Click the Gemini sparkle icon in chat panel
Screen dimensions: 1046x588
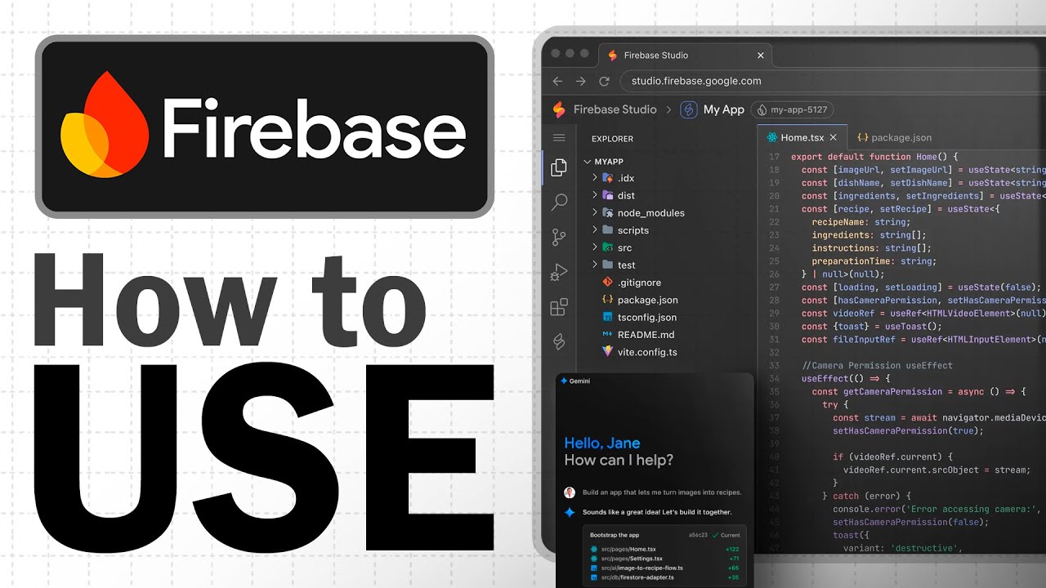tap(563, 381)
